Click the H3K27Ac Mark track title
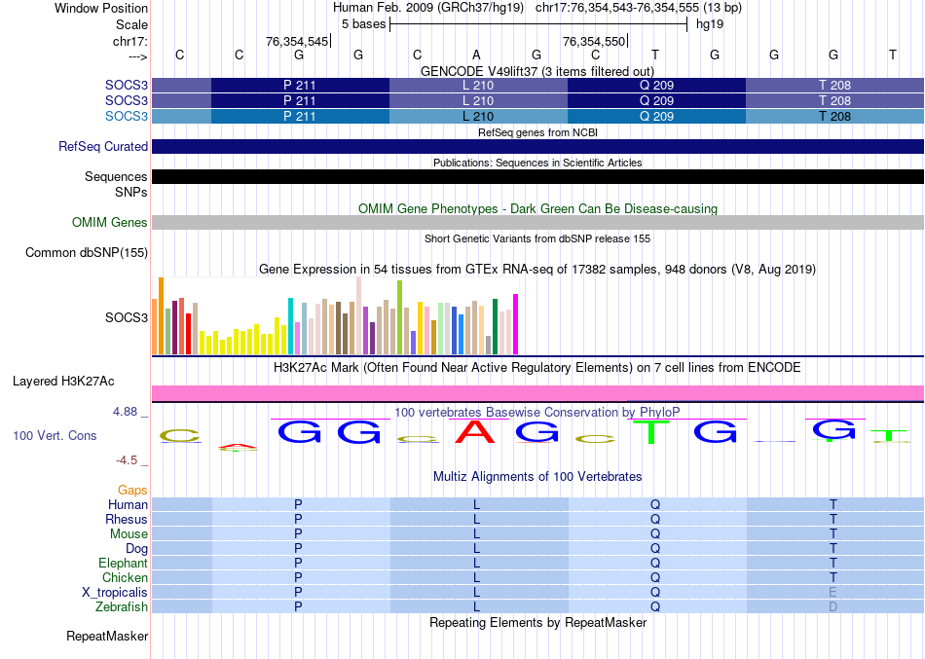This screenshot has width=925, height=659. click(537, 368)
